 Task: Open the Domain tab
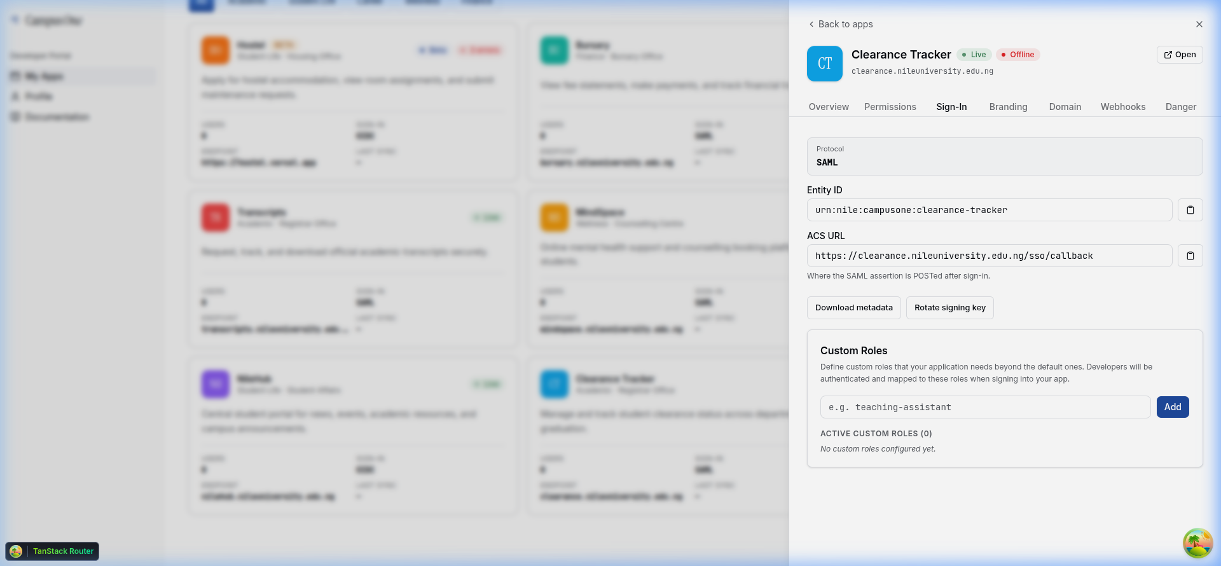[x=1065, y=107]
